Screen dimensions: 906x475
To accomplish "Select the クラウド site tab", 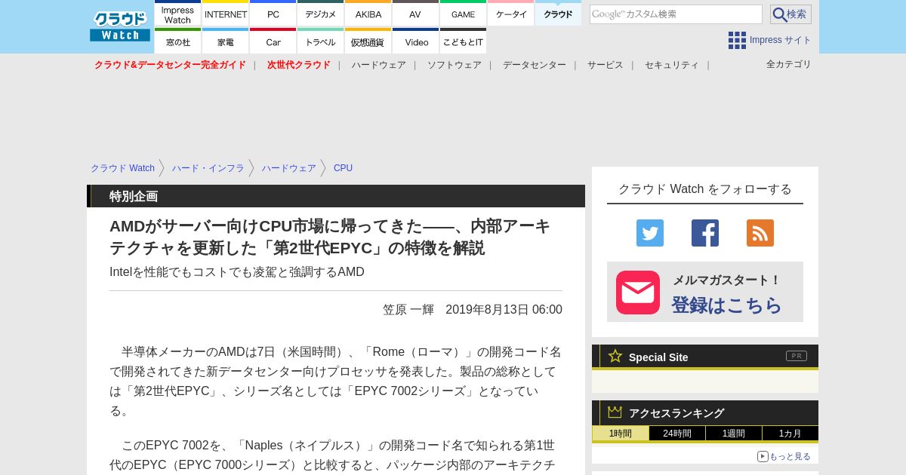I will pyautogui.click(x=558, y=14).
